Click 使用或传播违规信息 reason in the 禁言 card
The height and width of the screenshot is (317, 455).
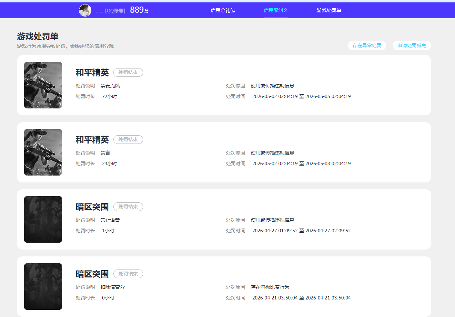(273, 153)
